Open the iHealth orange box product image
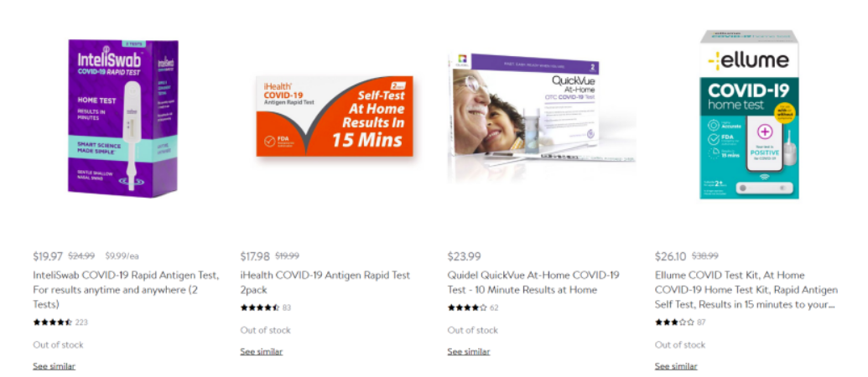 click(335, 116)
